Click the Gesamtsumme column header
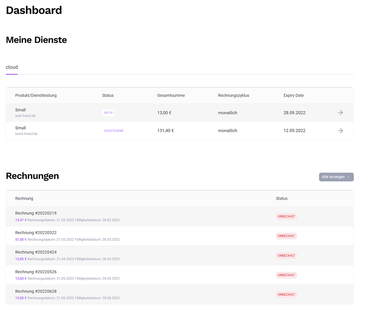The image size is (370, 318). pos(171,95)
